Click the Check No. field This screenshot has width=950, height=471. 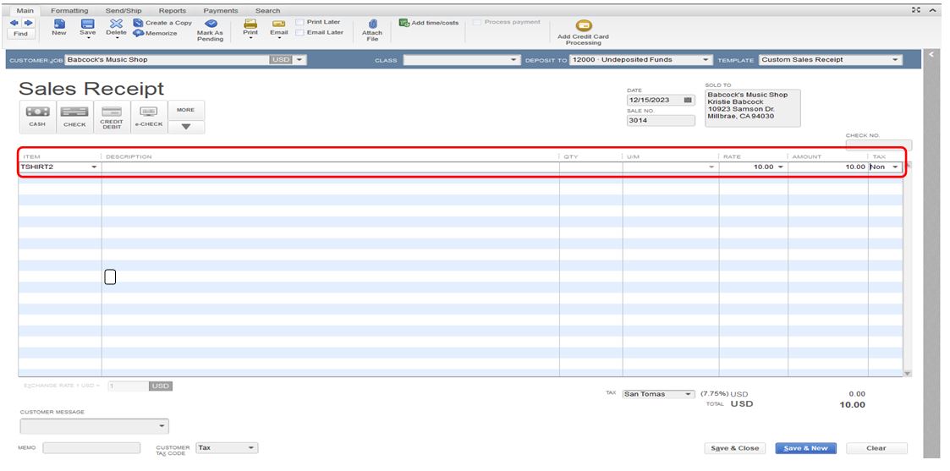[878, 145]
